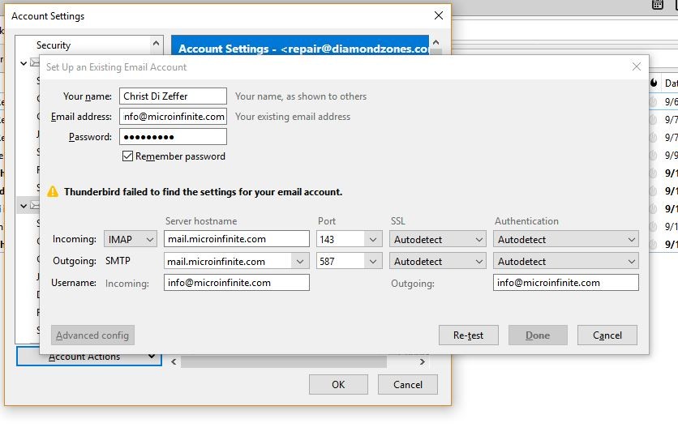The width and height of the screenshot is (678, 440).
Task: Click the junk status flame column icon
Action: point(654,83)
